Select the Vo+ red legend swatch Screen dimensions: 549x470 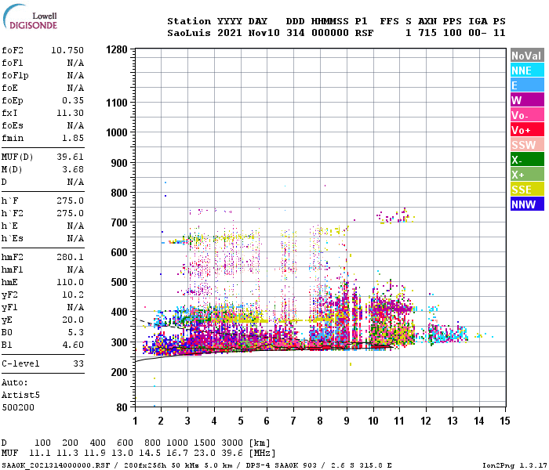[527, 130]
